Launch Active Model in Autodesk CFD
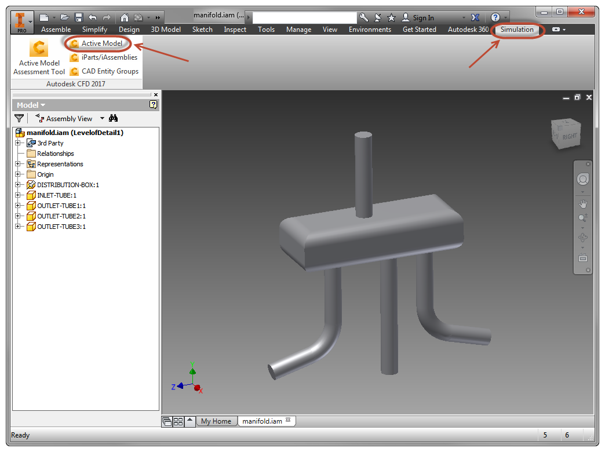Image resolution: width=605 pixels, height=452 pixels. point(97,43)
